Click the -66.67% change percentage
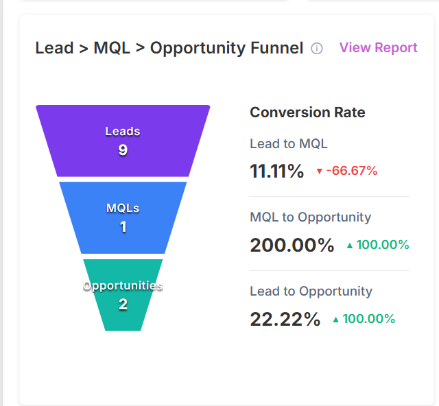Viewport: 439px width, 406px height. point(352,171)
